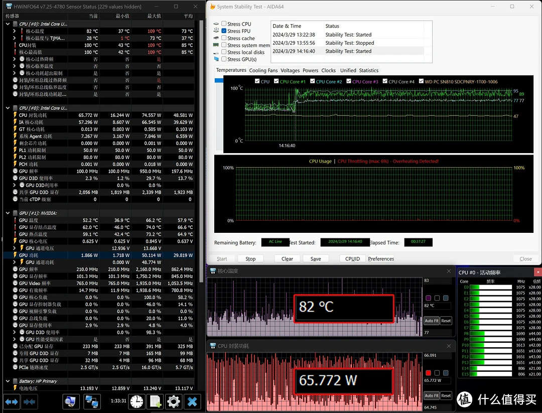
Task: Uncheck the CPU Core #1 graph legend checkbox
Action: [276, 81]
